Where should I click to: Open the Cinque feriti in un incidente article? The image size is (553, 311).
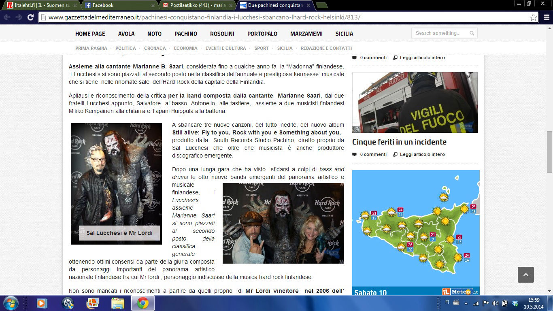click(x=399, y=142)
